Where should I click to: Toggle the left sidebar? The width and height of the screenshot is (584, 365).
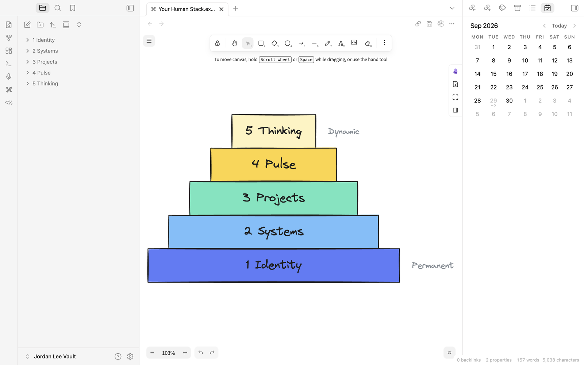[x=130, y=8]
